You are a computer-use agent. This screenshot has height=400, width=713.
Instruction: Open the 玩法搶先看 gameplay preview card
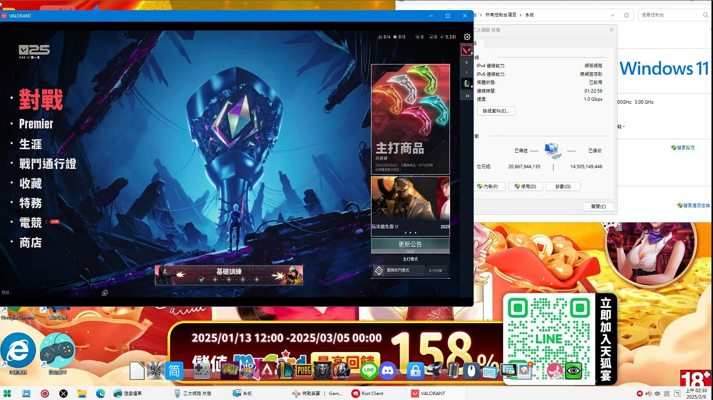[410, 206]
